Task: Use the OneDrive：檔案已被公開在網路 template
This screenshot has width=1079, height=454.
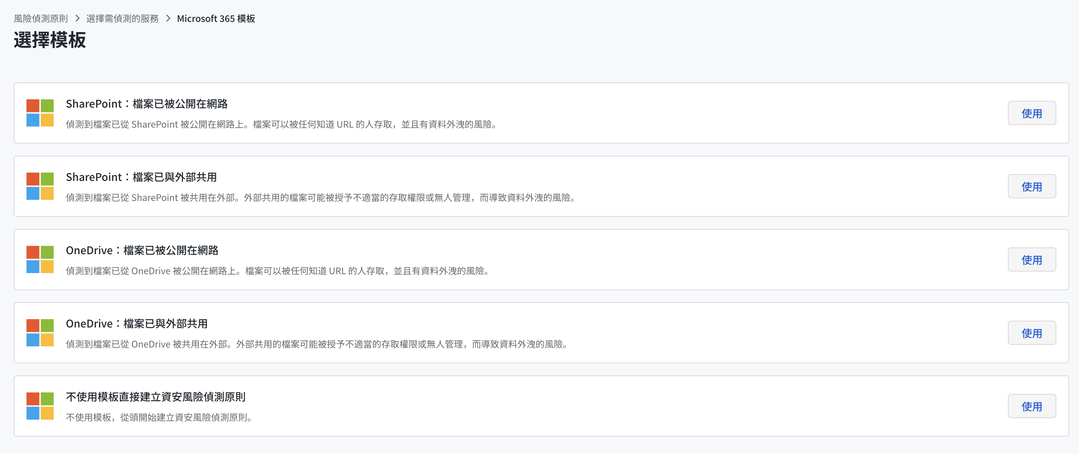Action: click(1032, 259)
